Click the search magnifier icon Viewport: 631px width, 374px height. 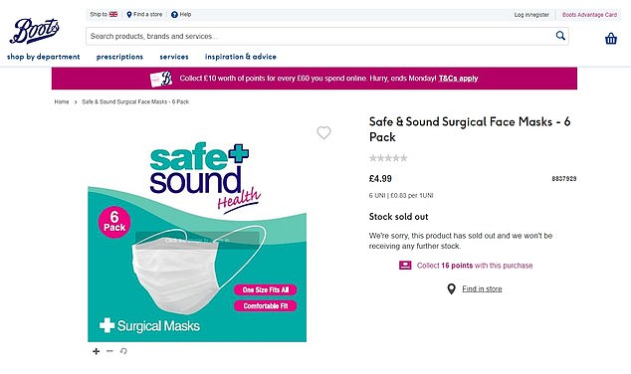tap(560, 36)
